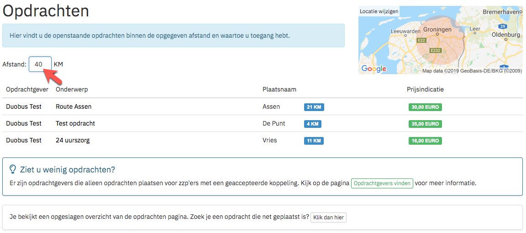Click the 'Onderwerp' column header

(72, 90)
